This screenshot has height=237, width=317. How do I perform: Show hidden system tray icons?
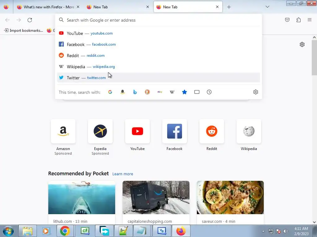(x=263, y=231)
